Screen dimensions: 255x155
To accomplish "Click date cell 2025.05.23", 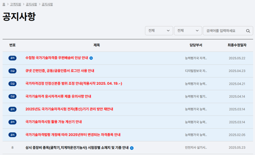I will coord(237,148).
